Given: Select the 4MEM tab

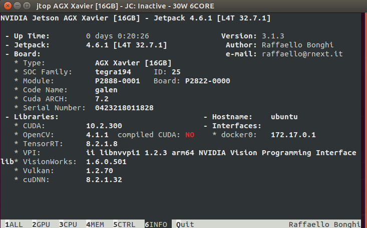Looking at the screenshot, I should [95, 224].
